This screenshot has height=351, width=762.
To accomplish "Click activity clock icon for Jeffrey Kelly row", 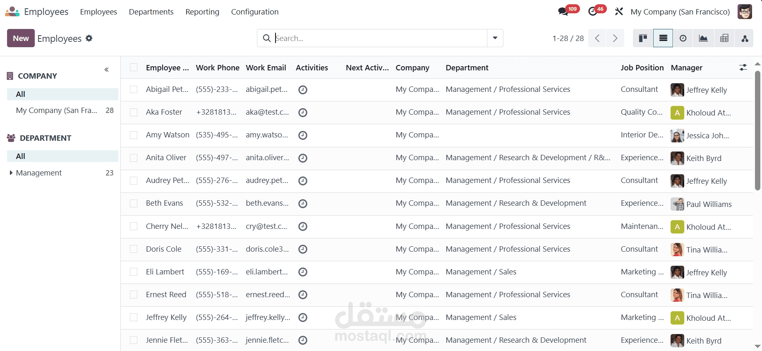I will [303, 317].
